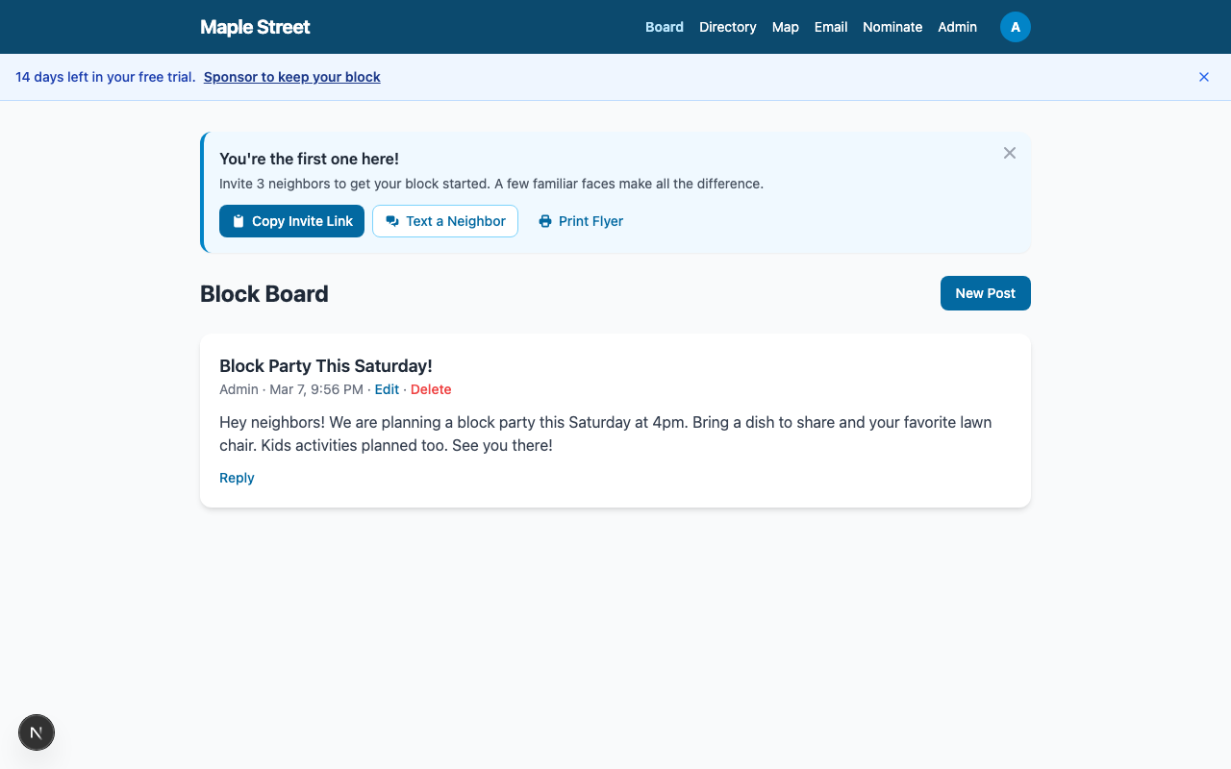Click the clipboard icon on Copy Invite Link

click(x=239, y=221)
